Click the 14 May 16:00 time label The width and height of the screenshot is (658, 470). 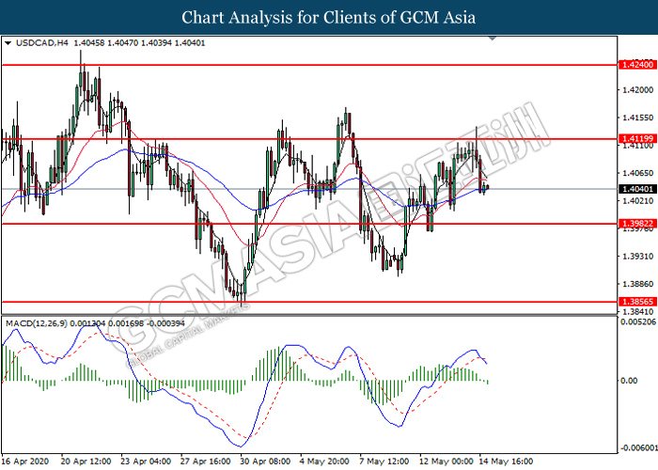point(506,462)
